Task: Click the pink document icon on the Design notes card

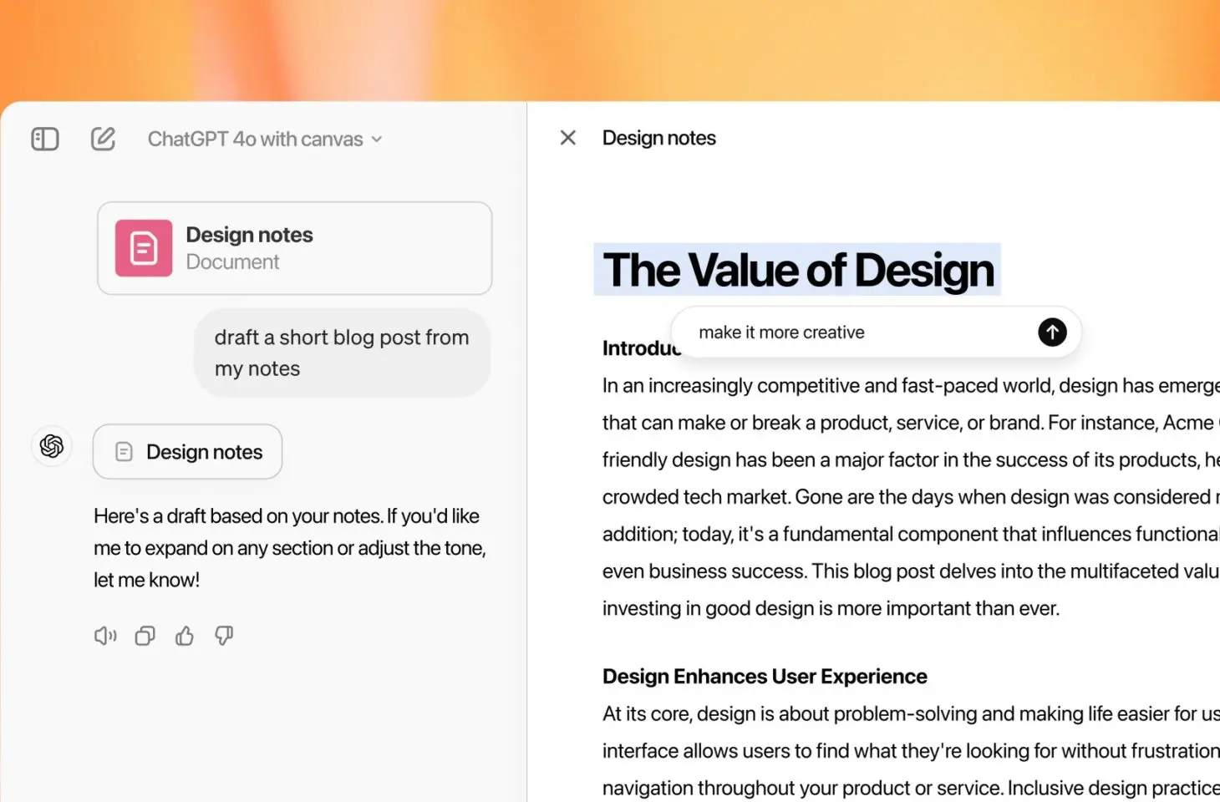Action: pos(143,247)
